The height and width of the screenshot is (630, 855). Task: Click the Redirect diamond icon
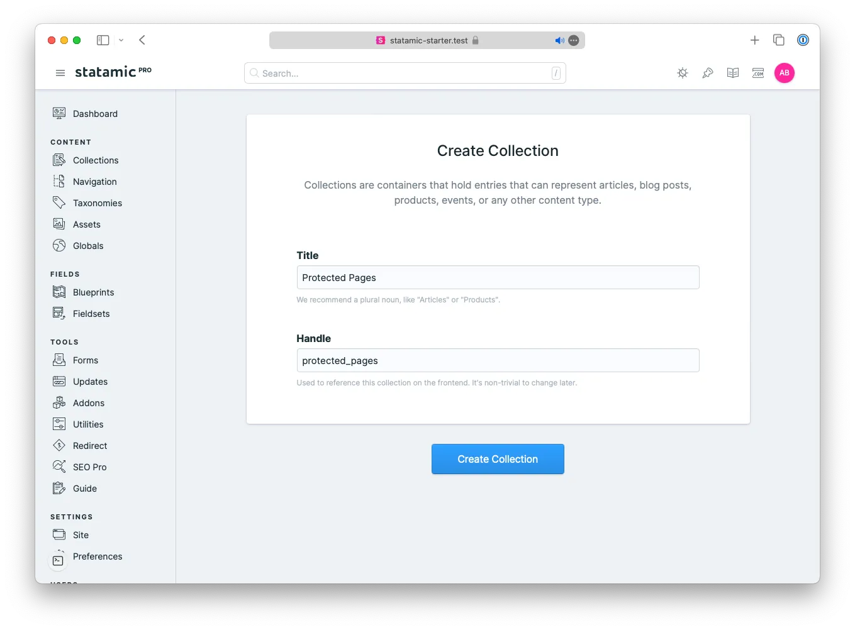59,445
